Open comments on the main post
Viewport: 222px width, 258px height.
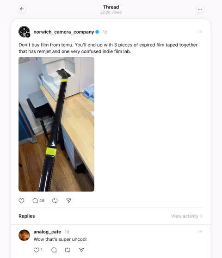point(38,201)
